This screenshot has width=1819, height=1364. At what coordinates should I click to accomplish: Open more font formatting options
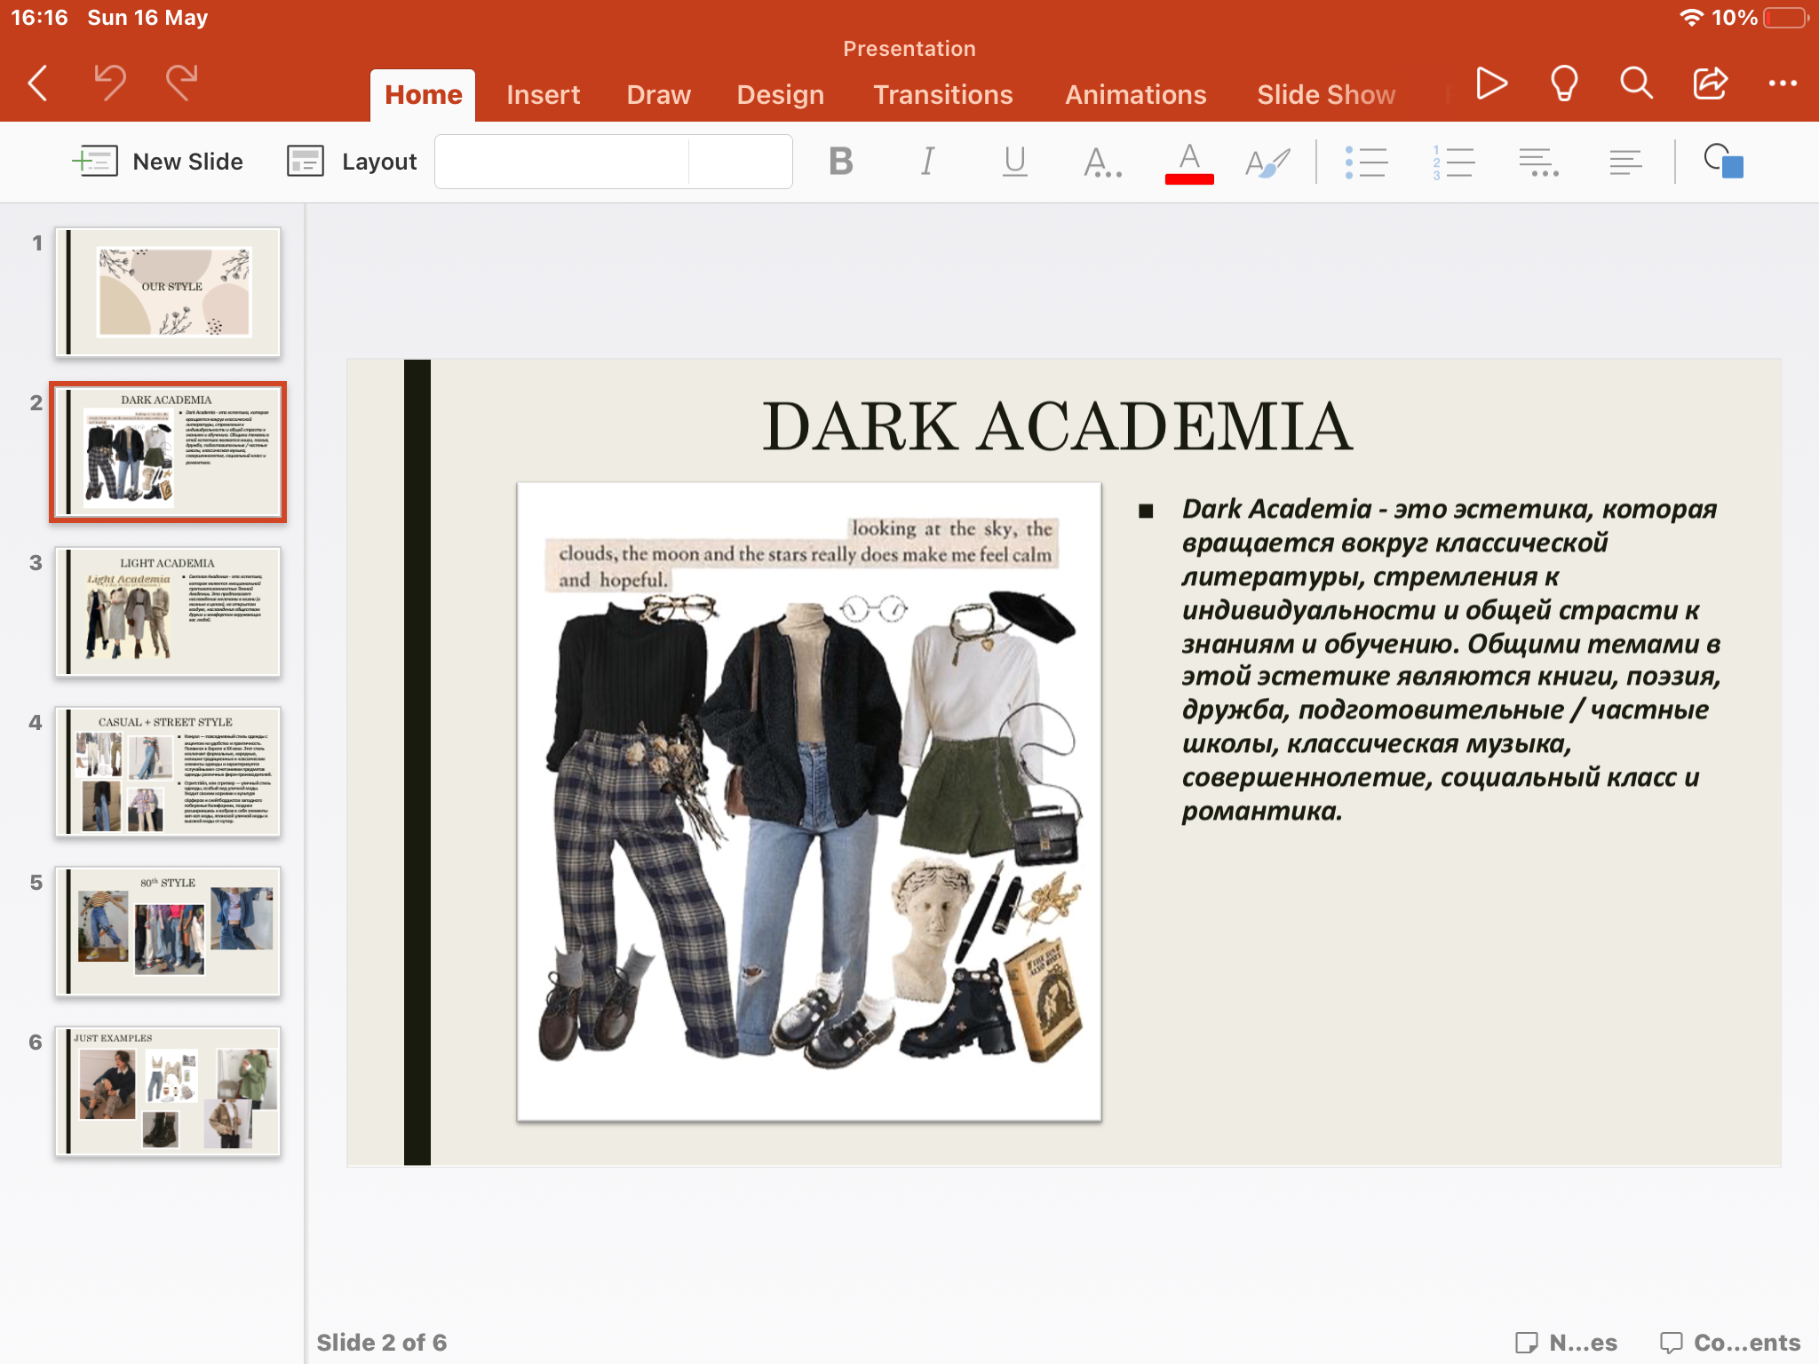1102,162
